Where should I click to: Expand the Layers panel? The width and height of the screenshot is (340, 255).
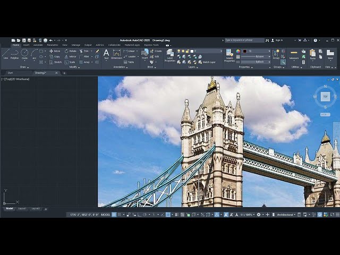pyautogui.click(x=193, y=67)
